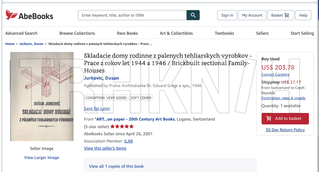The image size is (319, 172).
Task: Click the CONDITION: VERY GOOD tag
Action: click(106, 98)
